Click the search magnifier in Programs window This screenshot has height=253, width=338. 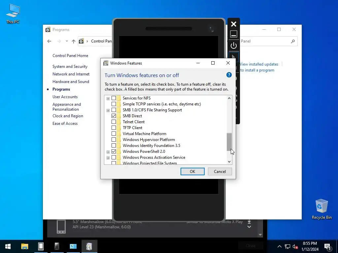pos(293,41)
